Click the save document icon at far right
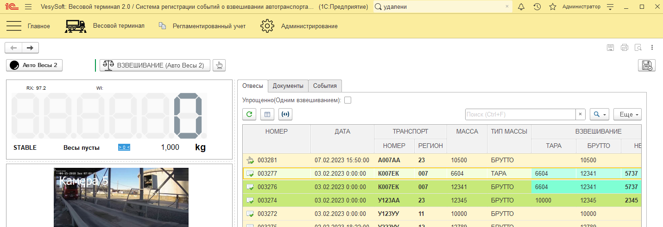Screen dimensions: 663x227 (x=646, y=65)
